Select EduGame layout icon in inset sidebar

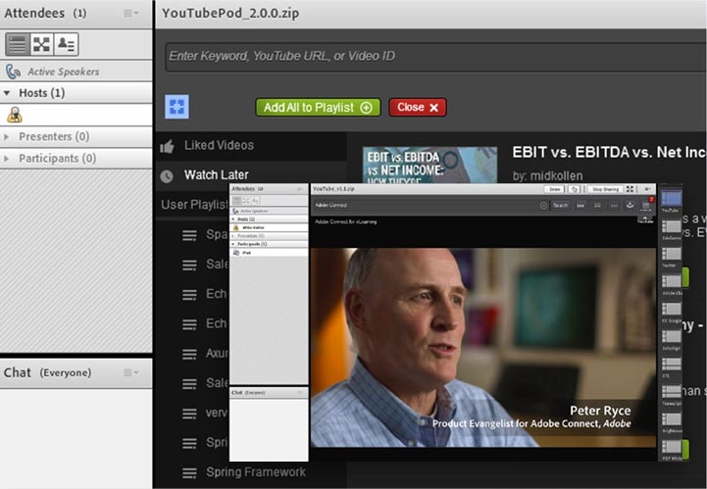(672, 226)
